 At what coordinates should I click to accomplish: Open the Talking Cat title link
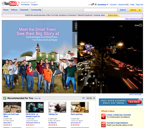(x=53, y=114)
